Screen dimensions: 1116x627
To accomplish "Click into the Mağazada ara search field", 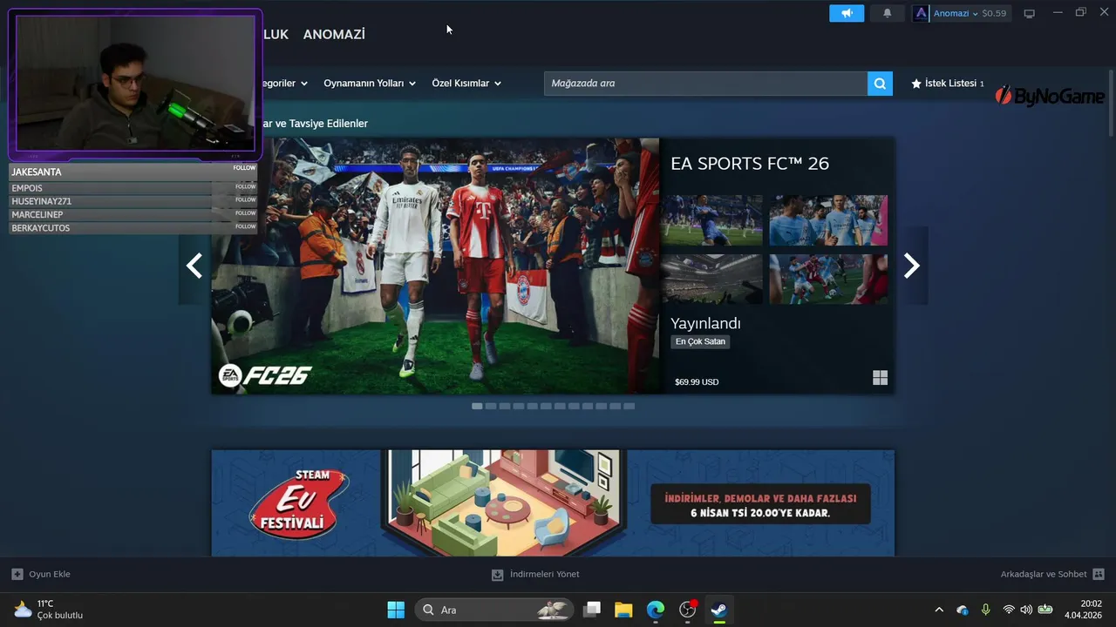I will point(705,84).
